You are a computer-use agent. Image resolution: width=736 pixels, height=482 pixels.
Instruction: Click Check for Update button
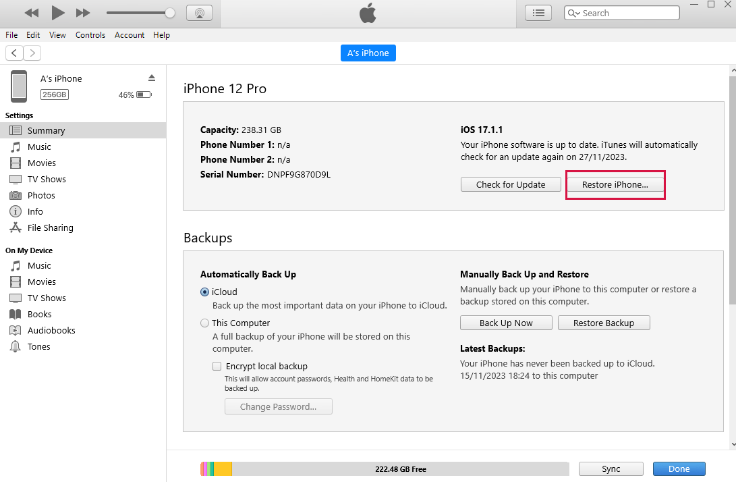tap(511, 184)
